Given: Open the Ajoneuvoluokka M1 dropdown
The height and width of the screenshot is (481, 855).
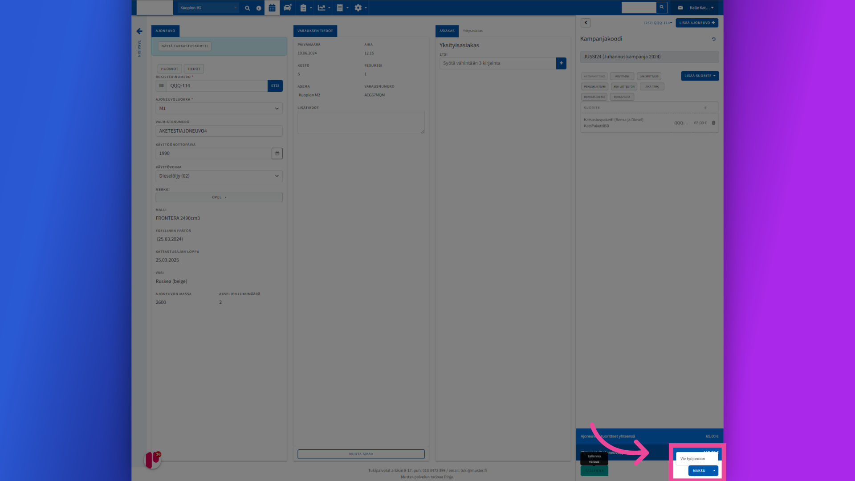Looking at the screenshot, I should (219, 108).
